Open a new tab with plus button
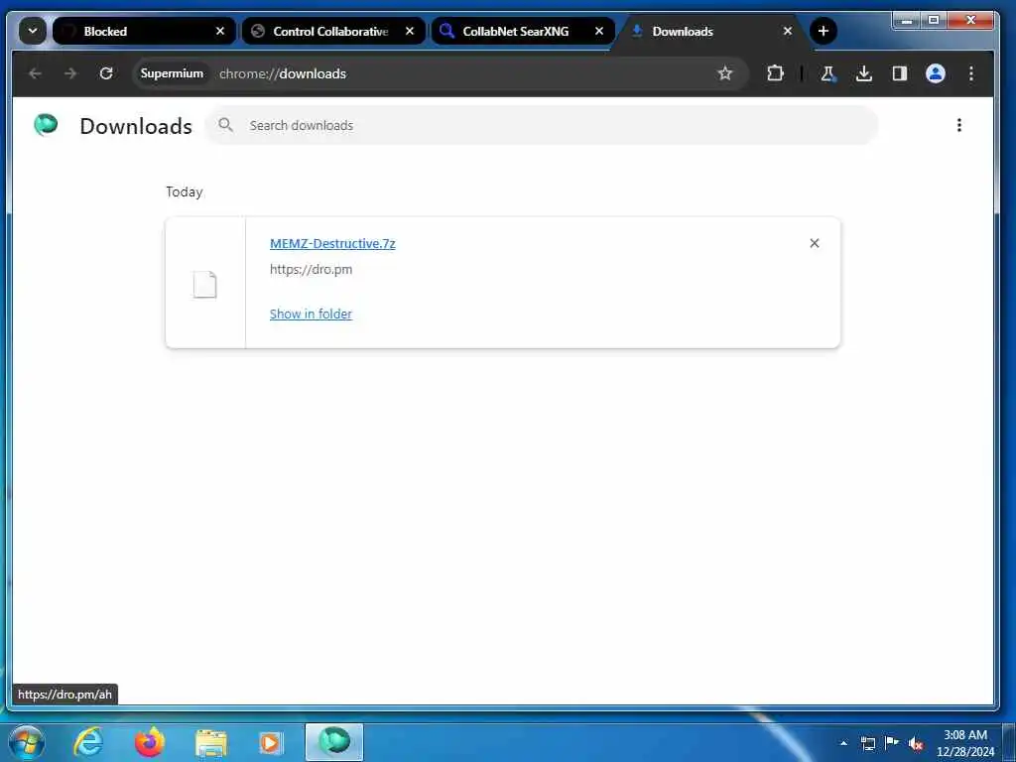The image size is (1016, 762). (x=824, y=31)
